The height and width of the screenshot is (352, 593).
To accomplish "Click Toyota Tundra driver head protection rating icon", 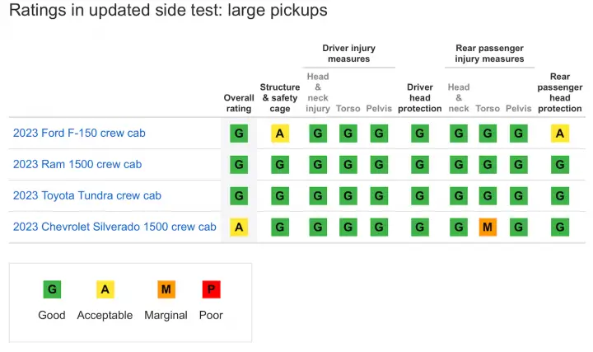I will pyautogui.click(x=420, y=195).
